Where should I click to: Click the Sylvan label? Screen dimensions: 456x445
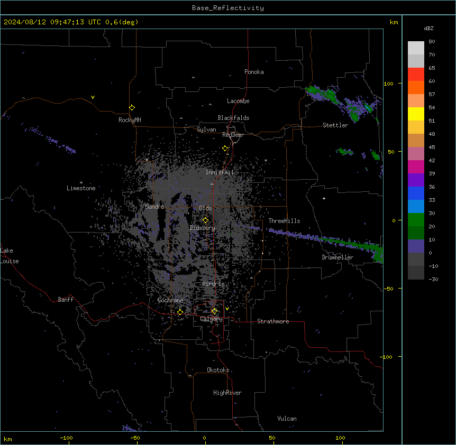206,129
